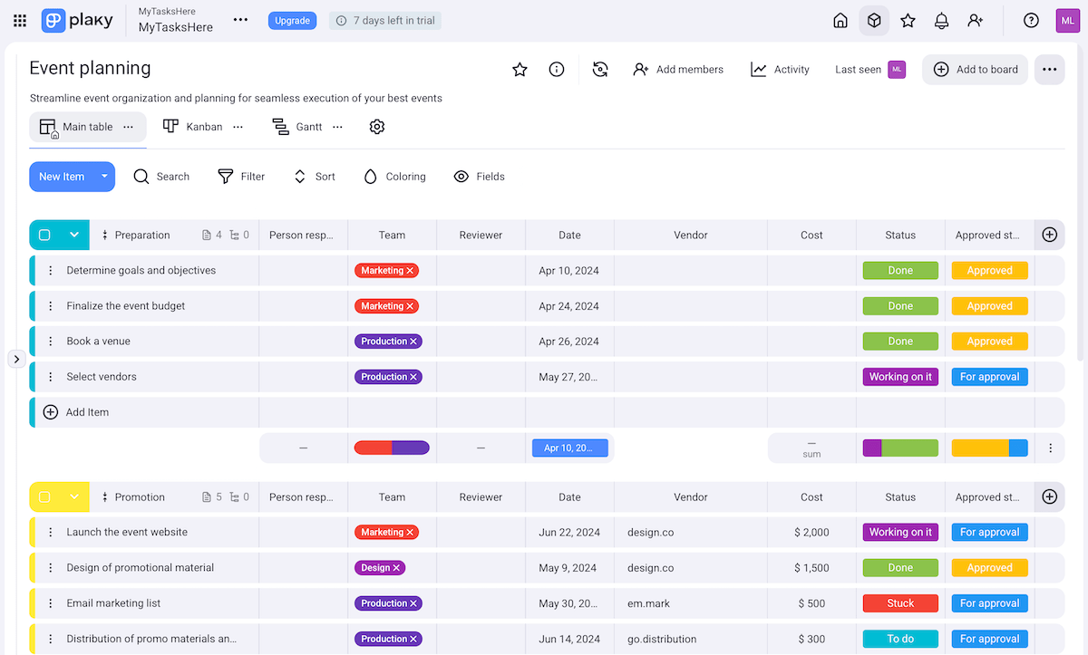
Task: Open the Search tool
Action: click(161, 177)
